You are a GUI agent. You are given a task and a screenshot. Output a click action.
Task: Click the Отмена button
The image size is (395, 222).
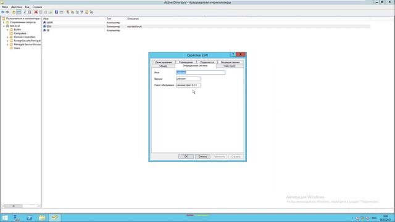coord(202,157)
